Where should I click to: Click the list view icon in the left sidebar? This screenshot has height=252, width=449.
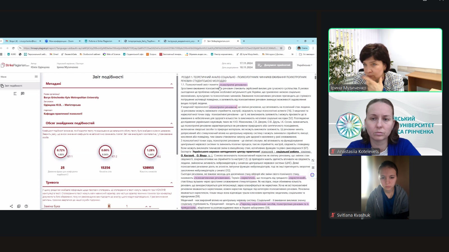[x=15, y=93]
